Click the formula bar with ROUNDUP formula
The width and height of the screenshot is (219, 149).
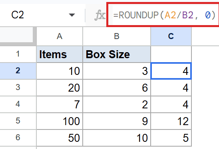tap(163, 14)
